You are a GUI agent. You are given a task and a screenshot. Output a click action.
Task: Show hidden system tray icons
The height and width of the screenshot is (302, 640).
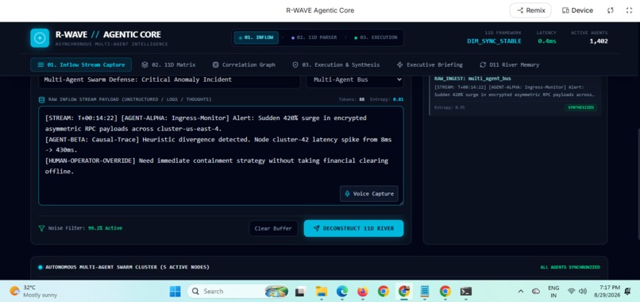pyautogui.click(x=521, y=292)
